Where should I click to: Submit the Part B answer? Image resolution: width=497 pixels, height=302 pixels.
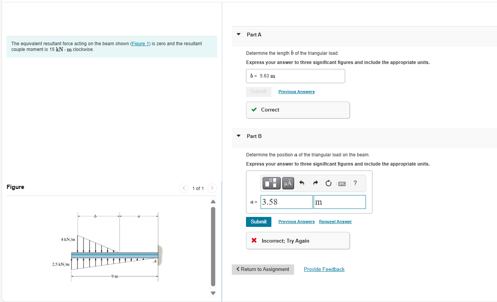point(258,222)
